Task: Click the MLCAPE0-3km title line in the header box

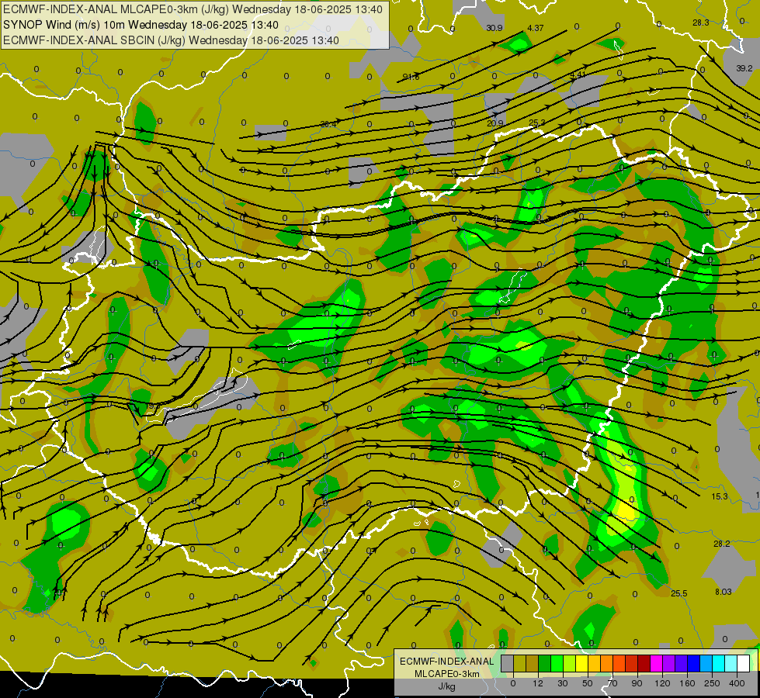Action: click(x=193, y=9)
